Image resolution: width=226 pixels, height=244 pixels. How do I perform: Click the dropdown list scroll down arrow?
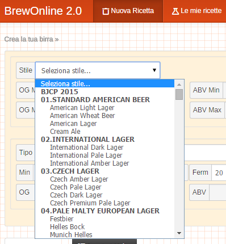tap(179, 233)
